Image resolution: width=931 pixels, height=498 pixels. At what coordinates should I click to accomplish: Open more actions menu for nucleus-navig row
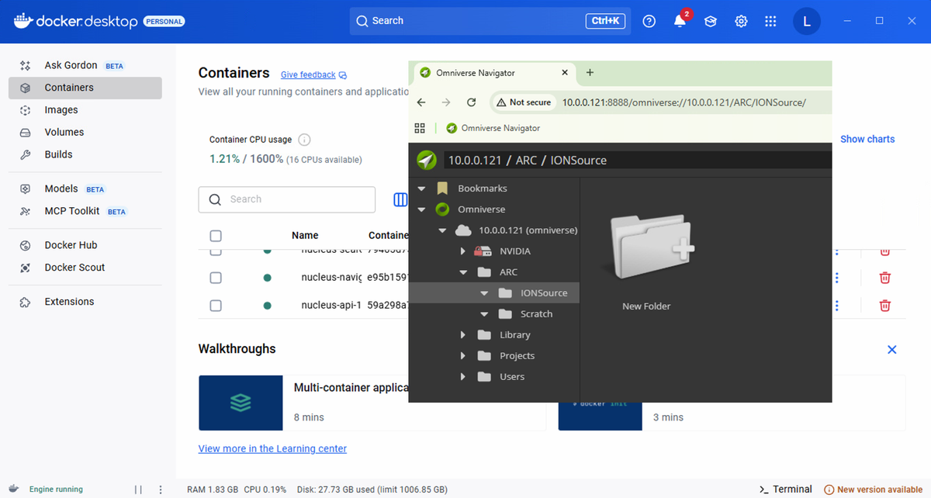click(836, 278)
